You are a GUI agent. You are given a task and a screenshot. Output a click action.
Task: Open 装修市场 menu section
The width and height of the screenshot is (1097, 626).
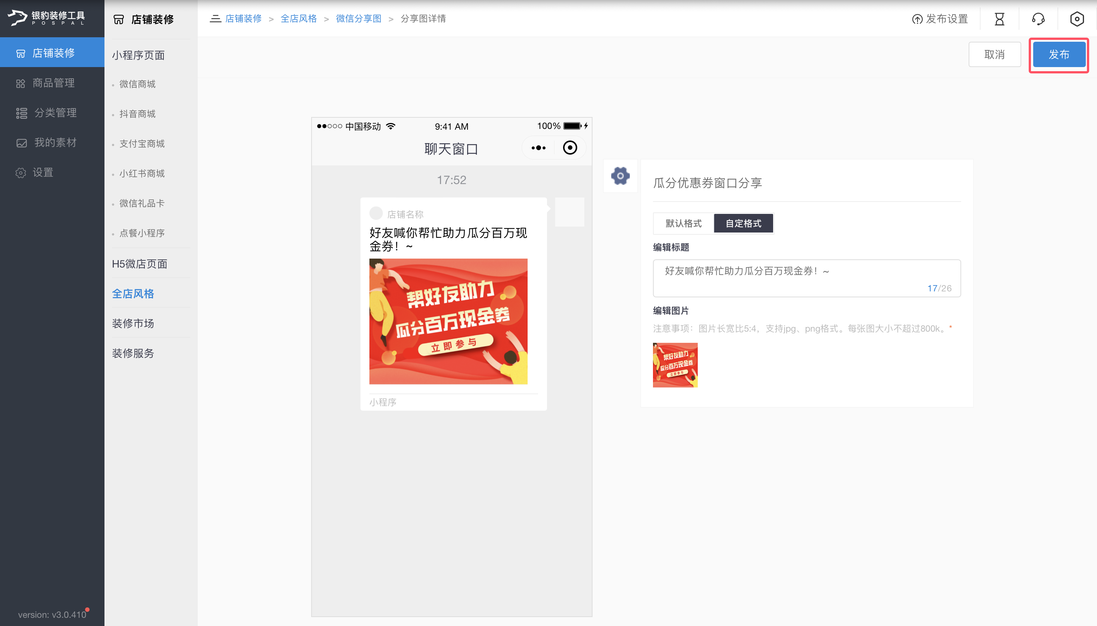[x=133, y=323]
